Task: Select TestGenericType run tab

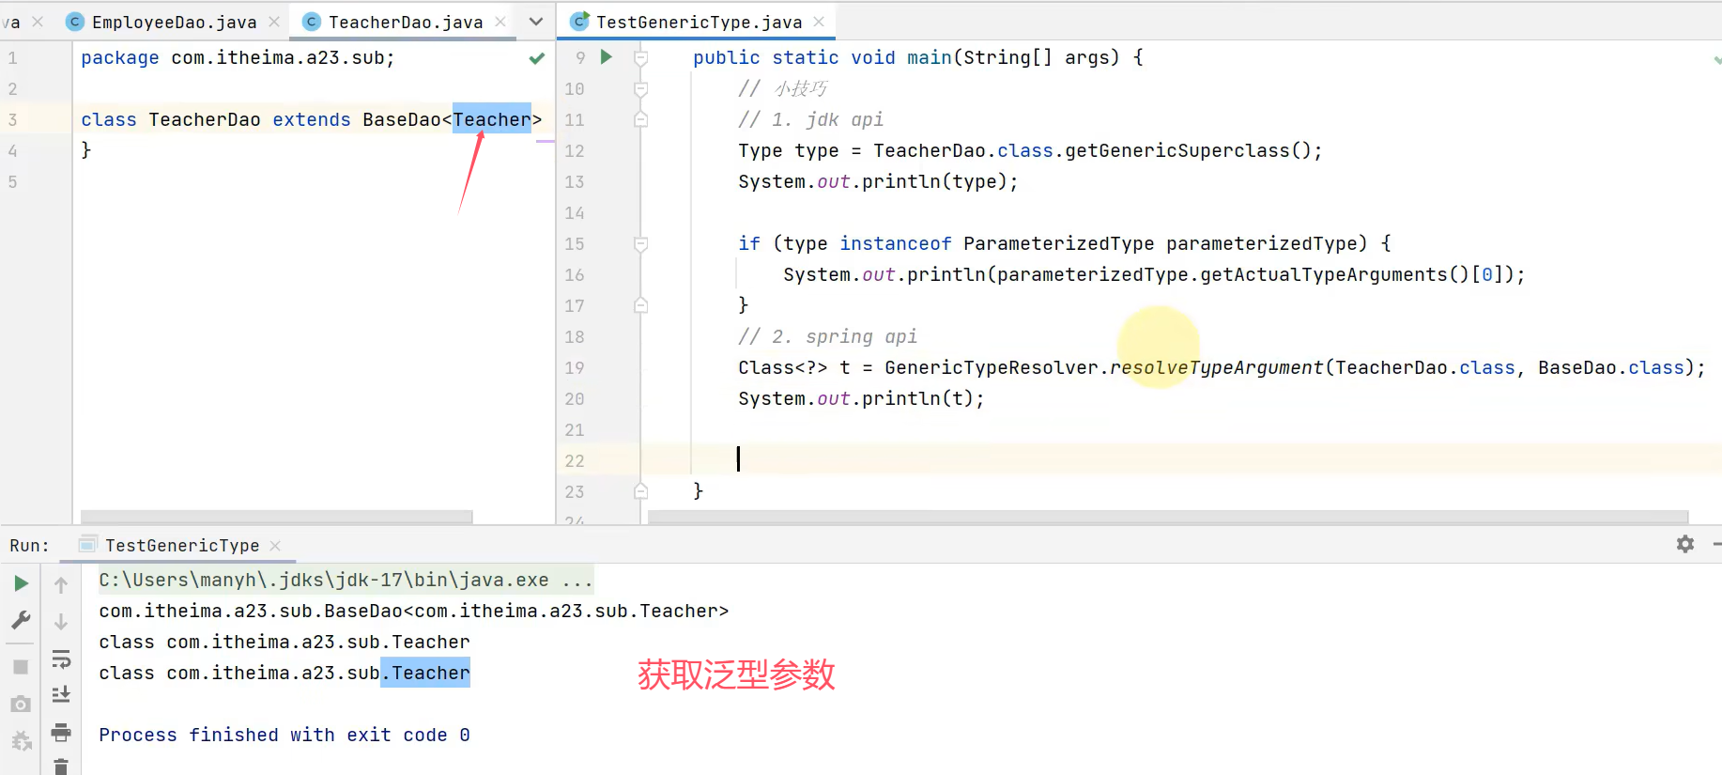Action: click(x=182, y=545)
